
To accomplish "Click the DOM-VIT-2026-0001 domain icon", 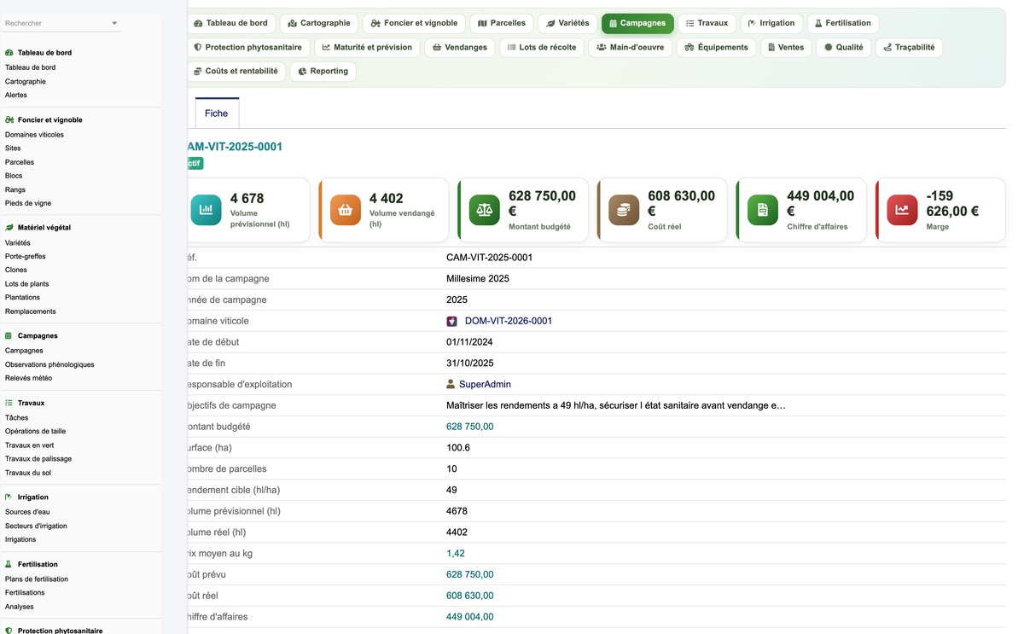I will [452, 322].
